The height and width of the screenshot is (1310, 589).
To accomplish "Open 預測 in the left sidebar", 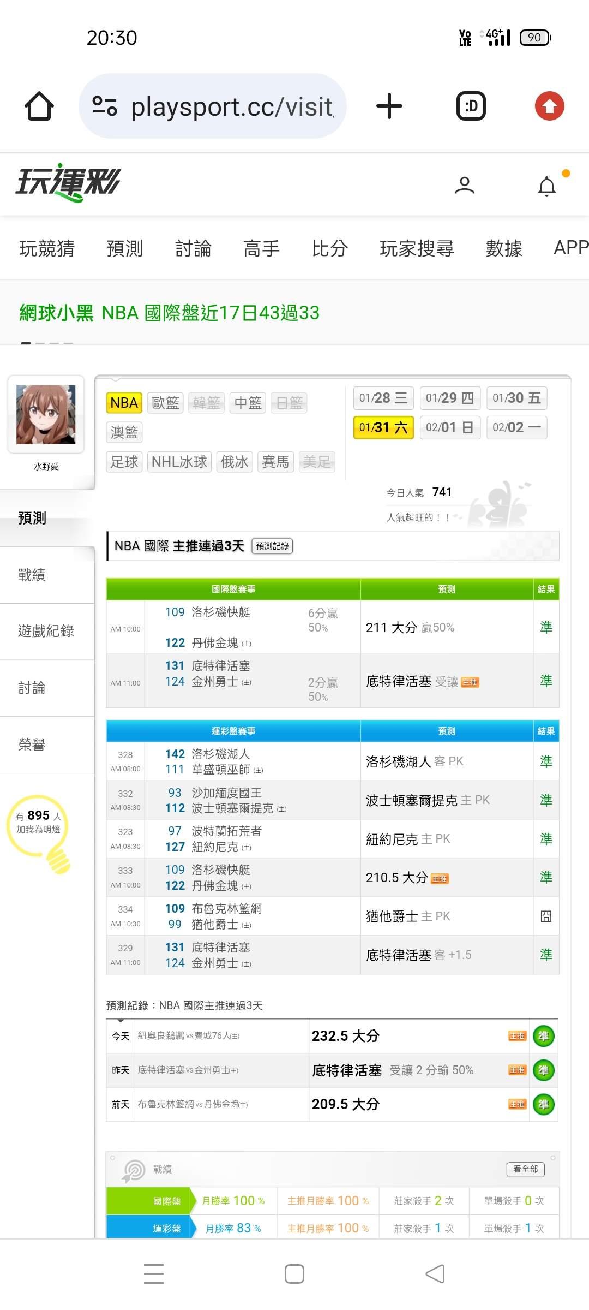I will tap(47, 517).
